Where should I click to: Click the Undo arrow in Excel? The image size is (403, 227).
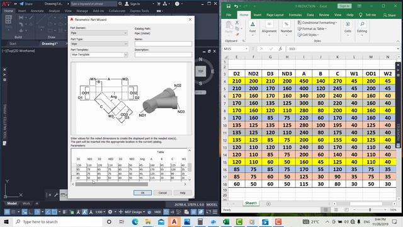(236, 6)
